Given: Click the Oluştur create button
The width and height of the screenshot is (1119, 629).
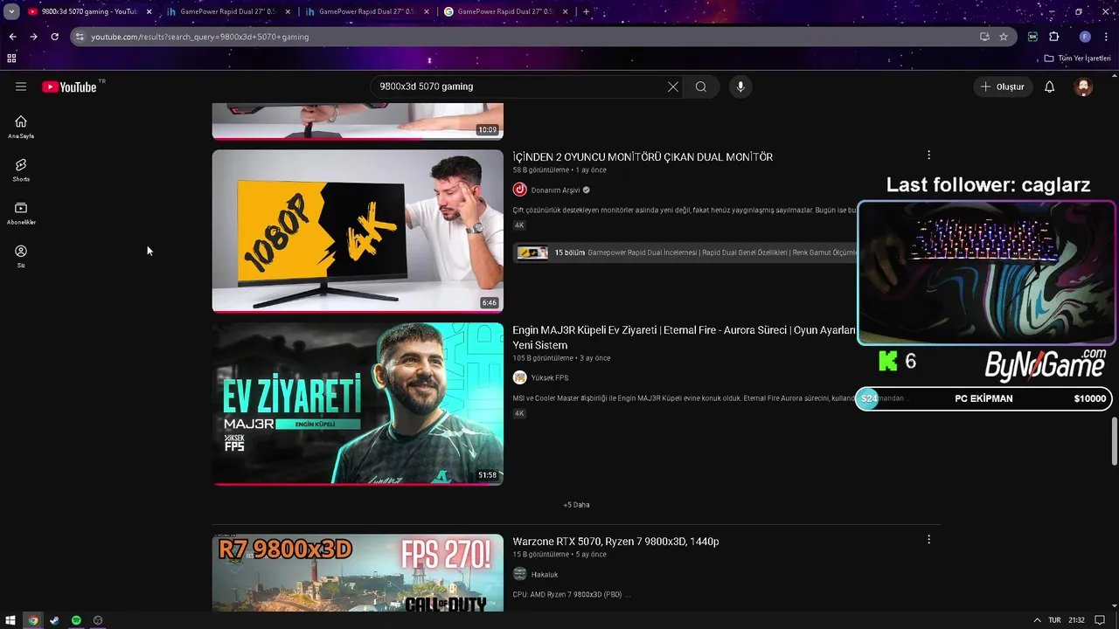Looking at the screenshot, I should coord(1002,86).
